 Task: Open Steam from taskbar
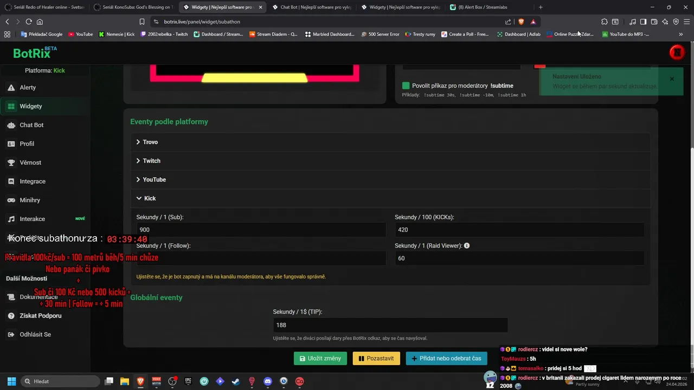pos(236,381)
